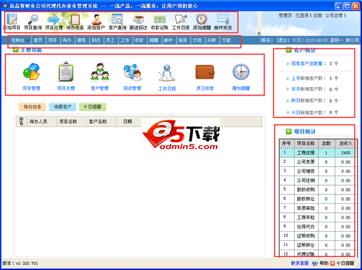Click 昨日新增客户数 link
The height and width of the screenshot is (270, 362).
click(308, 101)
